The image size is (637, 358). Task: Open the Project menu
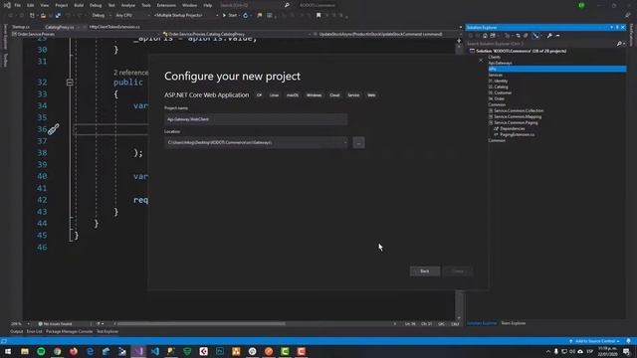coord(62,5)
